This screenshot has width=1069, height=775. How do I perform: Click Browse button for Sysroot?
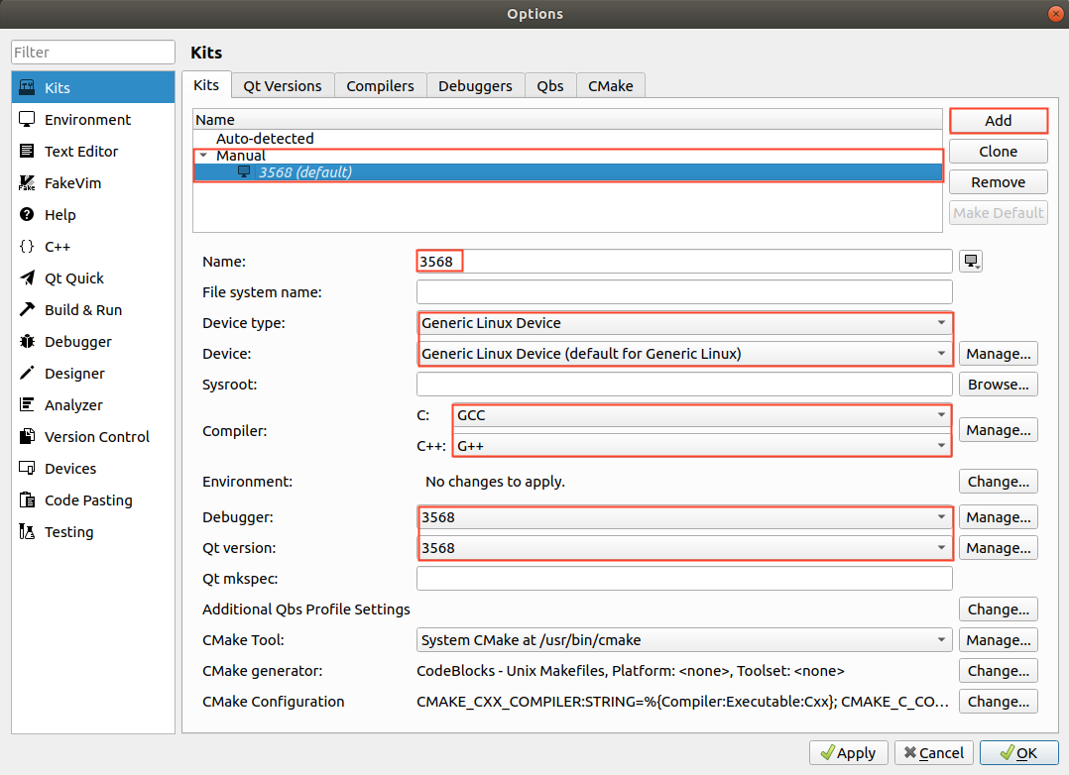[998, 385]
